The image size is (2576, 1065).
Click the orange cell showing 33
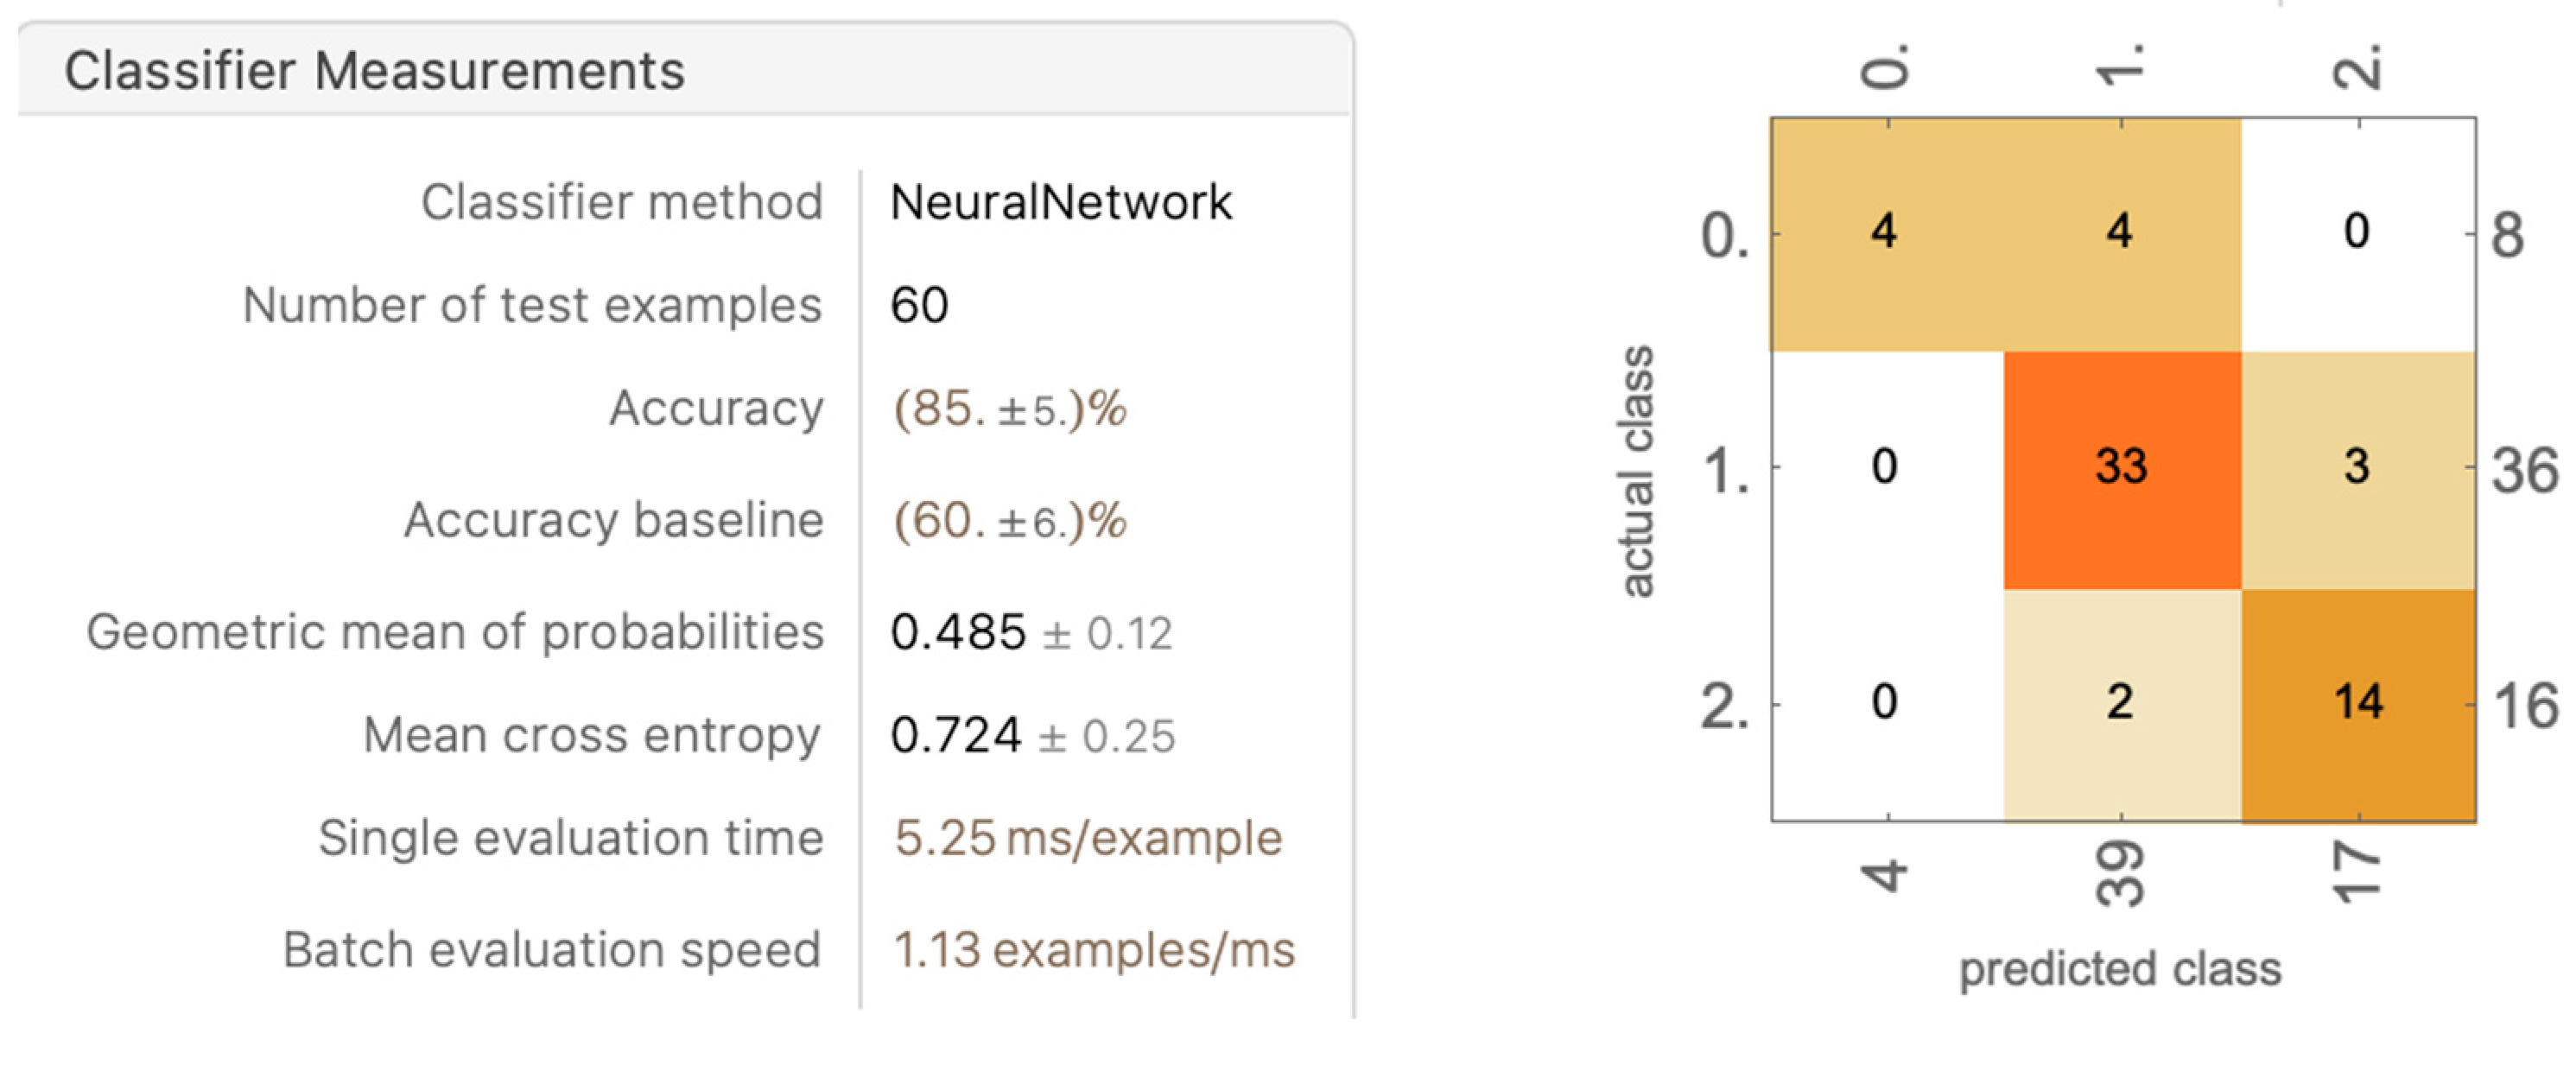2121,467
